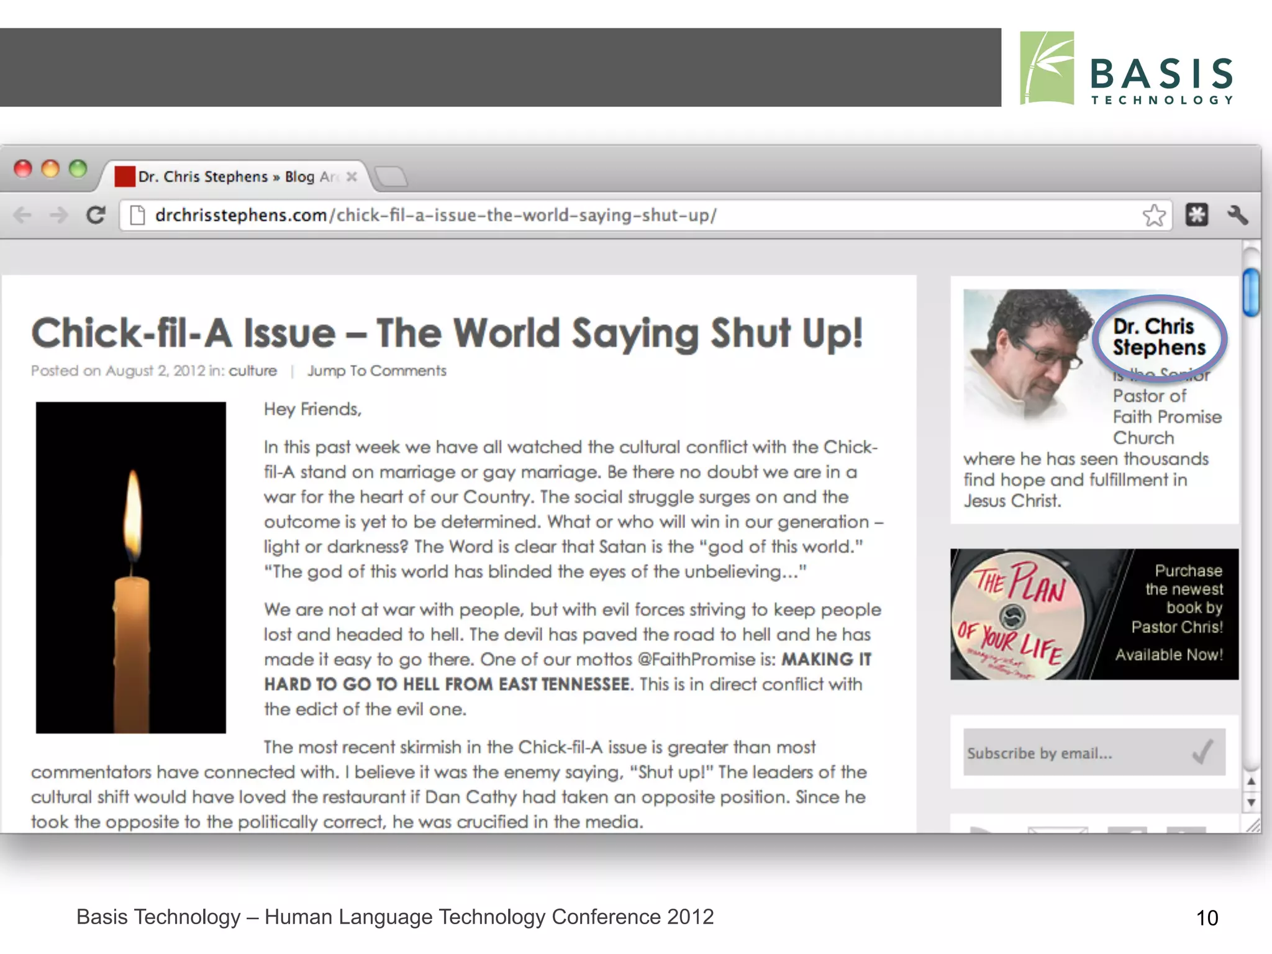Viewport: 1272px width, 954px height.
Task: Open the wrench settings menu
Action: [1237, 215]
